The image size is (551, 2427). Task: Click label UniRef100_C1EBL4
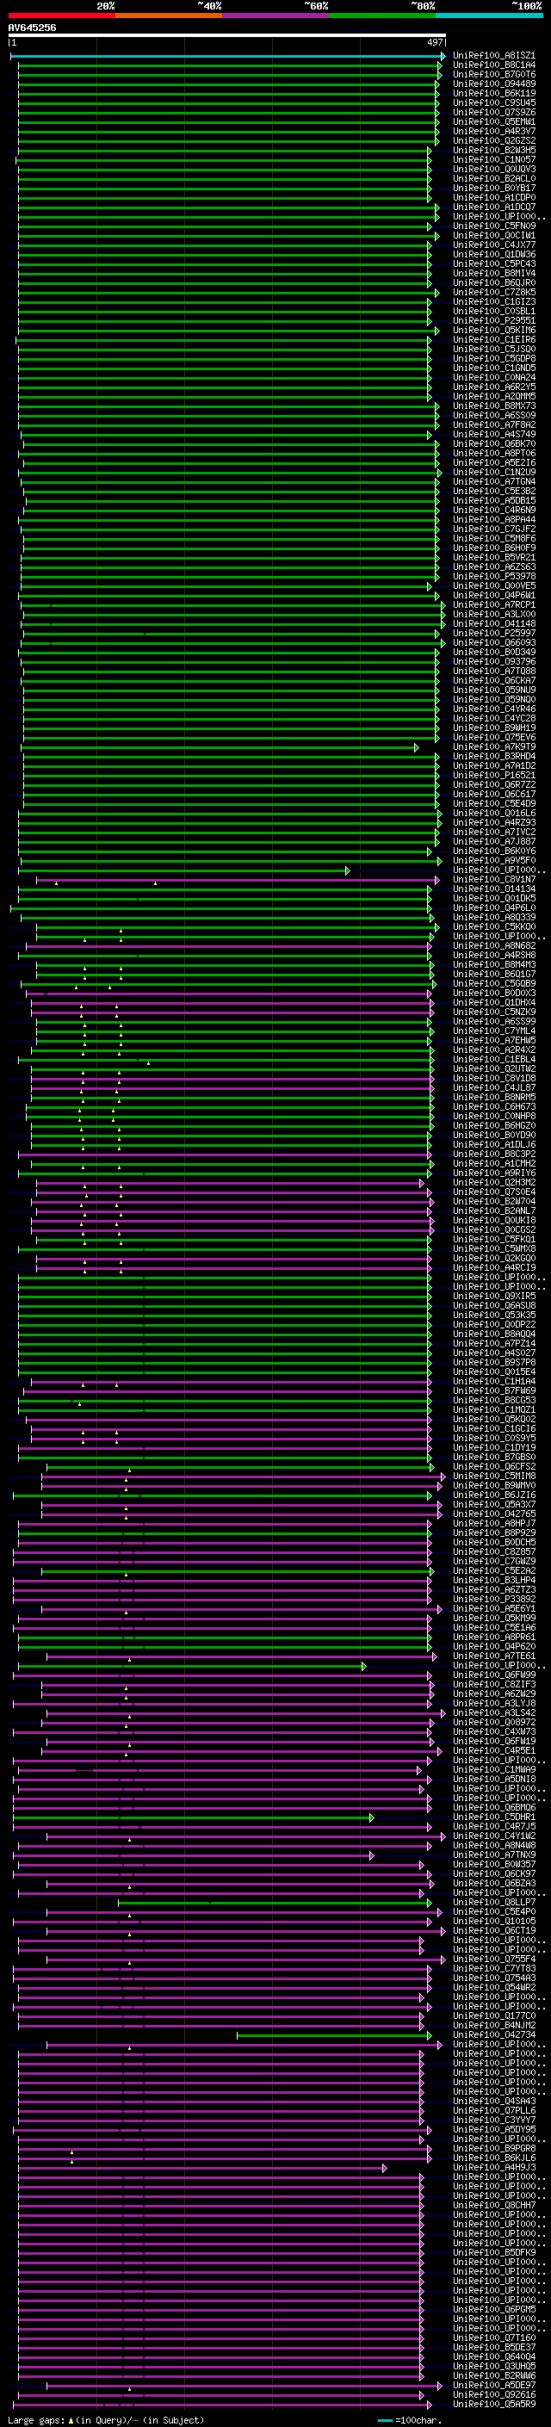tap(493, 1059)
